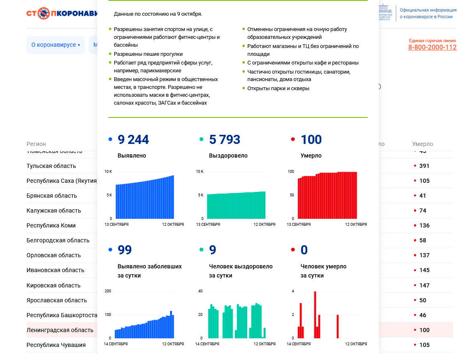Click the red Умерло cumulative bar chart
Screen dimensions: 472x354
[x=327, y=195]
